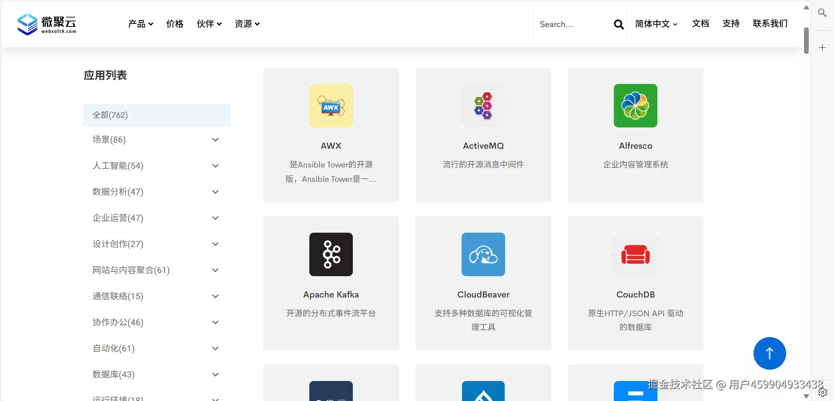834x401 pixels.
Task: Click the Search... input field
Action: pyautogui.click(x=573, y=24)
